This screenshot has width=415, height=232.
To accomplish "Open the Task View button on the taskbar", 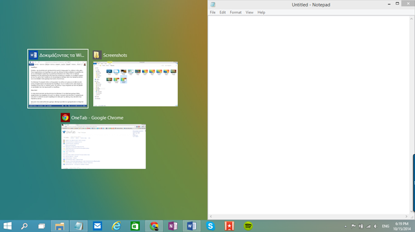I will [41, 226].
